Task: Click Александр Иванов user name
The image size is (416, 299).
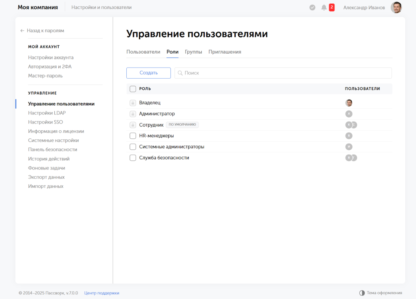Action: tap(364, 8)
